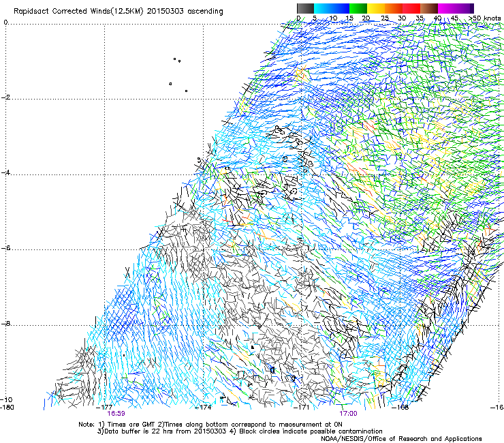Click the -4 latitude axis label
Image resolution: width=504 pixels, height=443 pixels.
point(5,172)
